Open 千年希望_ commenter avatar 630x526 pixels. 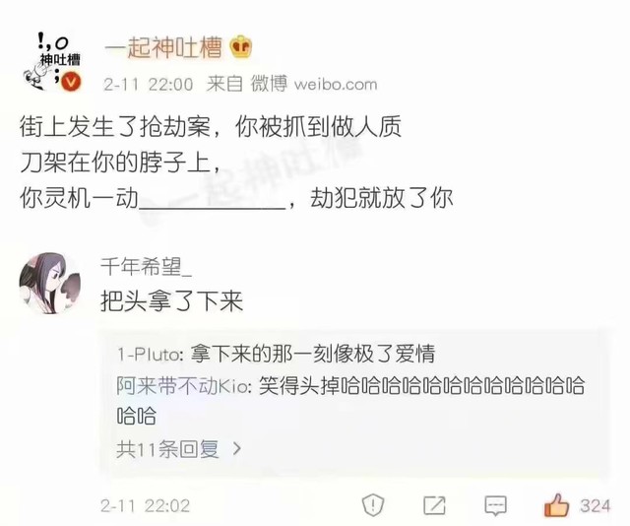pyautogui.click(x=50, y=284)
